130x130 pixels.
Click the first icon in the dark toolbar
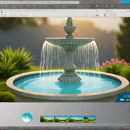coord(2,6)
